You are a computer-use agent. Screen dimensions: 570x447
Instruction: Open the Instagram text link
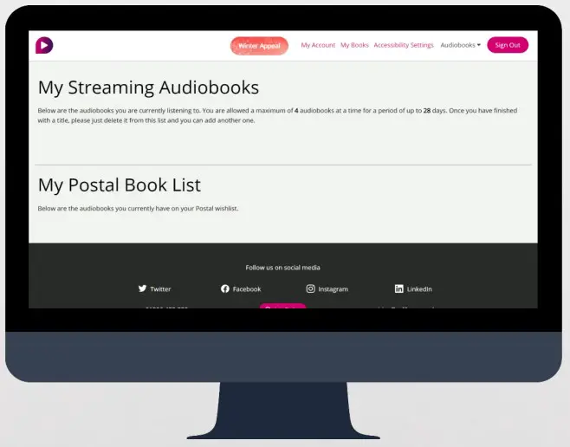click(x=333, y=289)
